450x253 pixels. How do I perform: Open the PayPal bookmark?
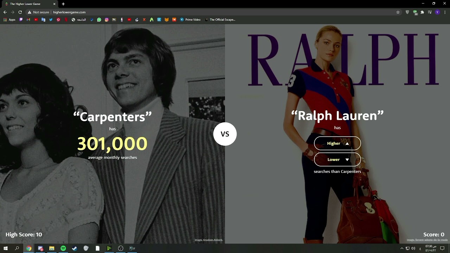[x=92, y=20]
